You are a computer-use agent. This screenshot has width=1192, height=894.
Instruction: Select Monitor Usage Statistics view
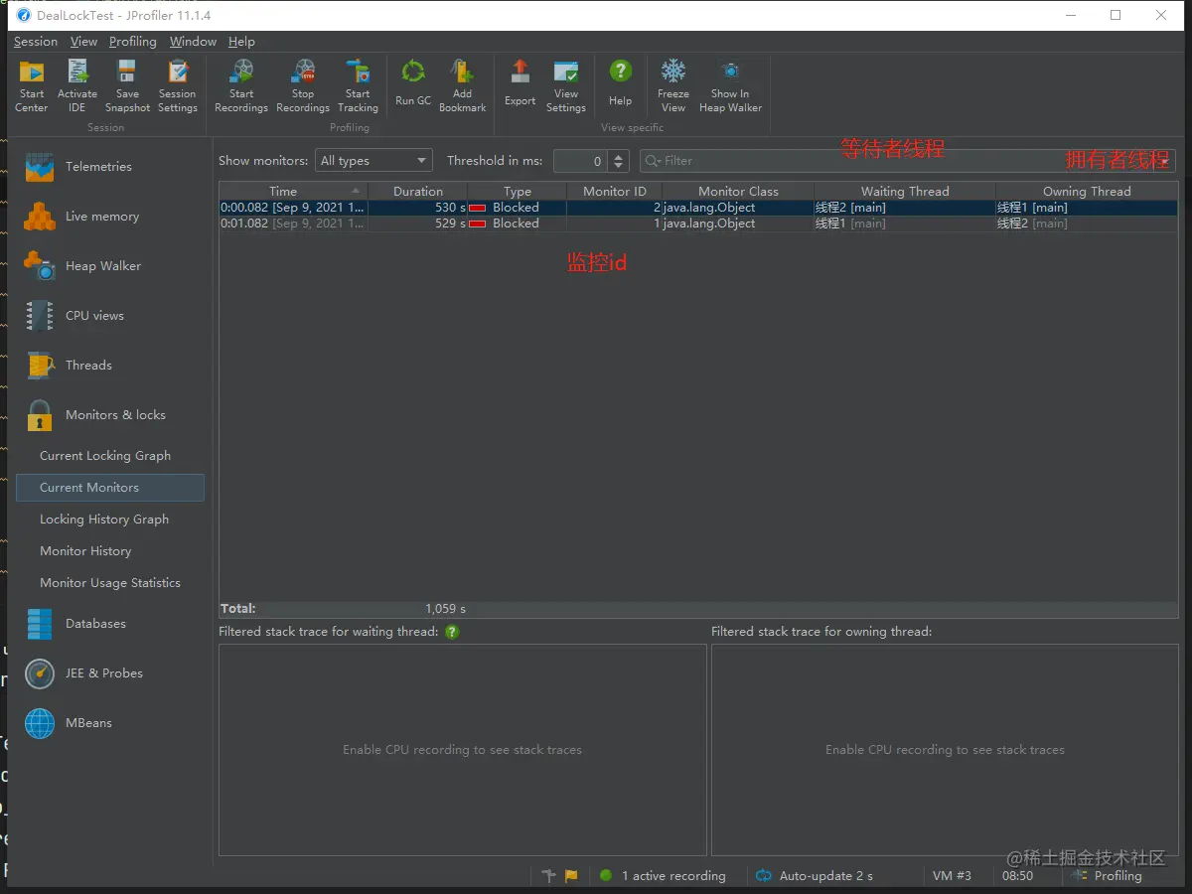tap(109, 583)
